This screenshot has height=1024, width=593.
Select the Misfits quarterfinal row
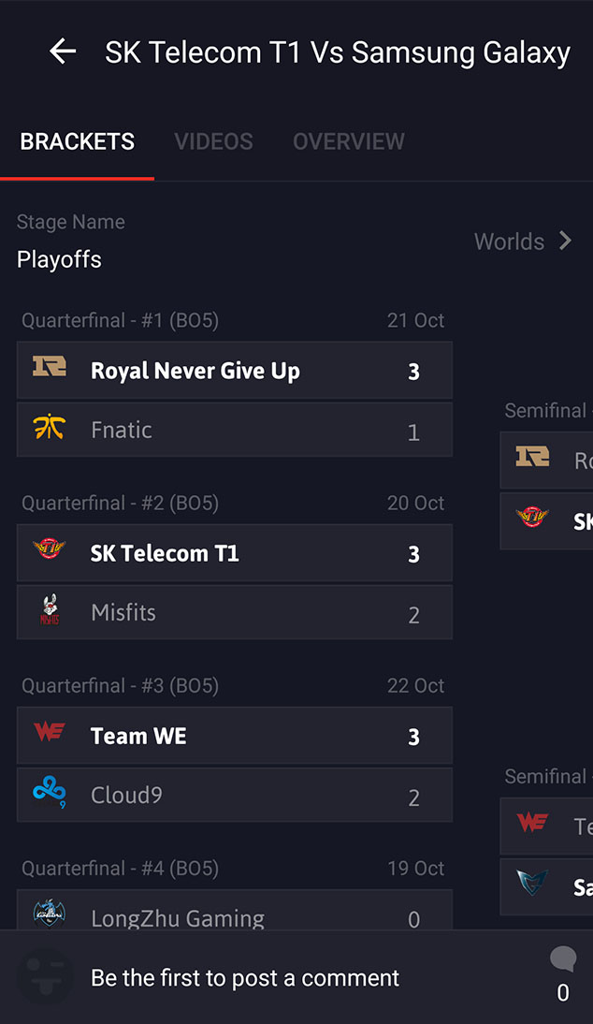point(234,613)
